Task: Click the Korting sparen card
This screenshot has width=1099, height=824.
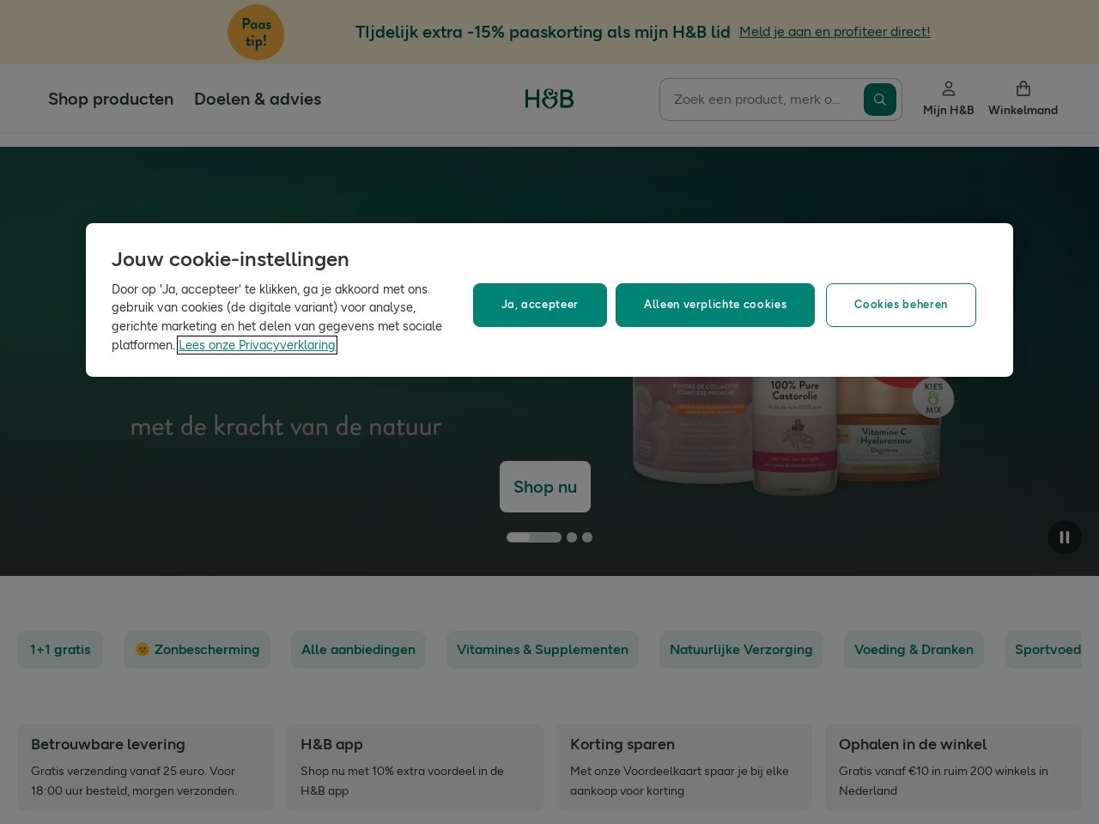Action: coord(684,767)
